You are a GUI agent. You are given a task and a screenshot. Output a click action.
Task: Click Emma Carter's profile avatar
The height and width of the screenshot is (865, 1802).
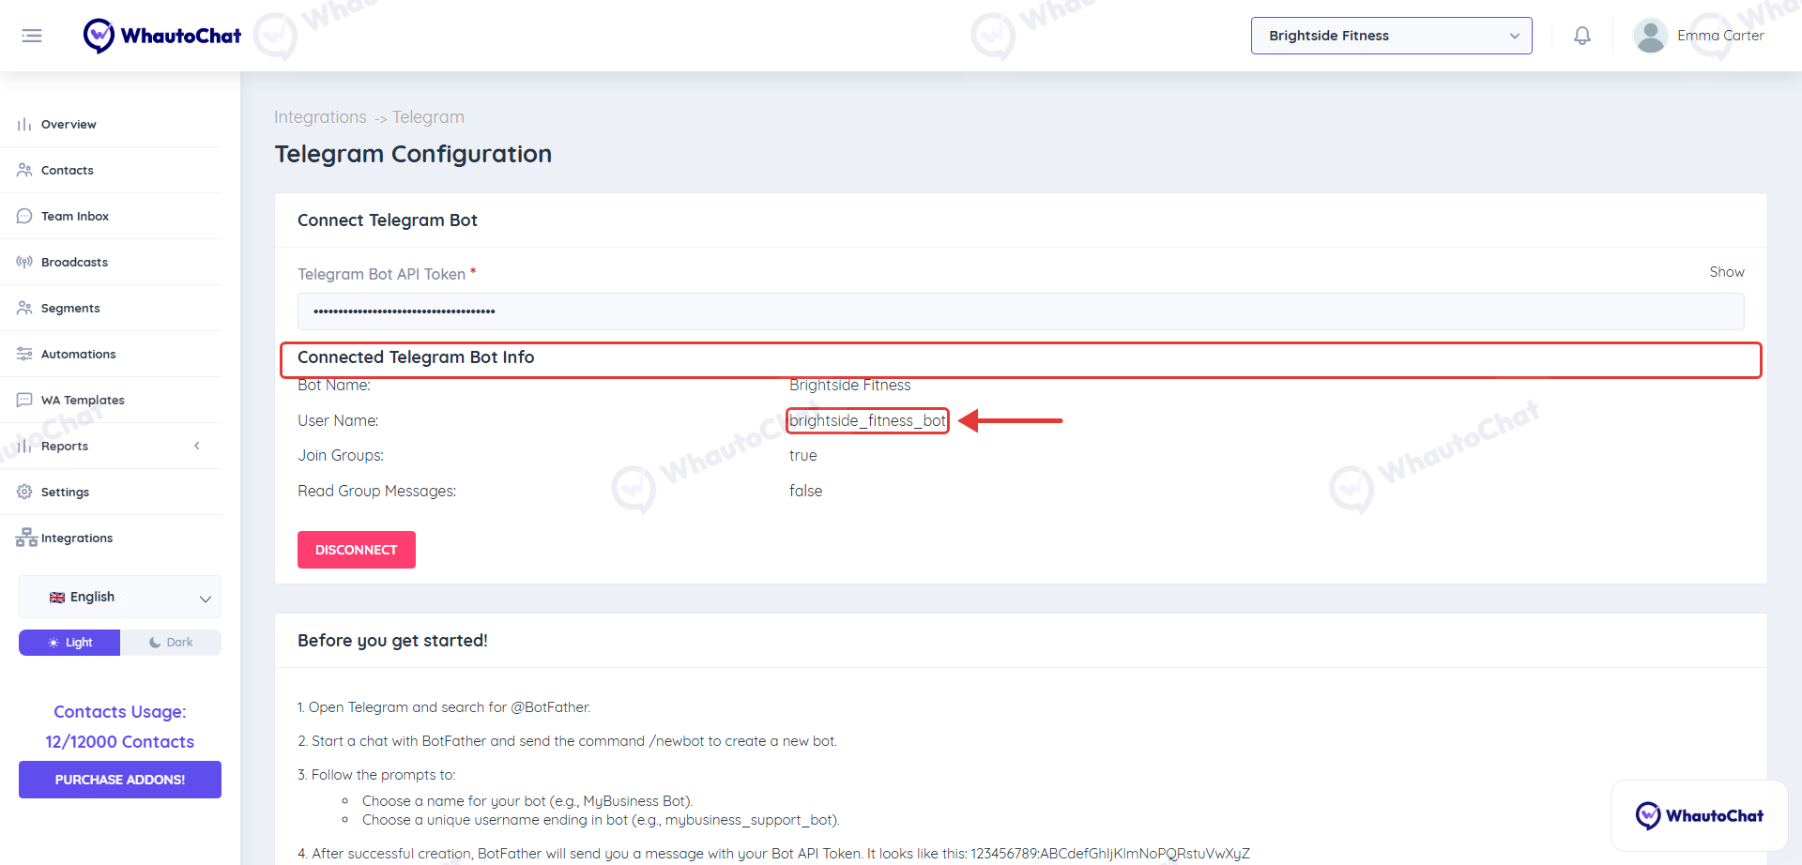click(x=1650, y=36)
